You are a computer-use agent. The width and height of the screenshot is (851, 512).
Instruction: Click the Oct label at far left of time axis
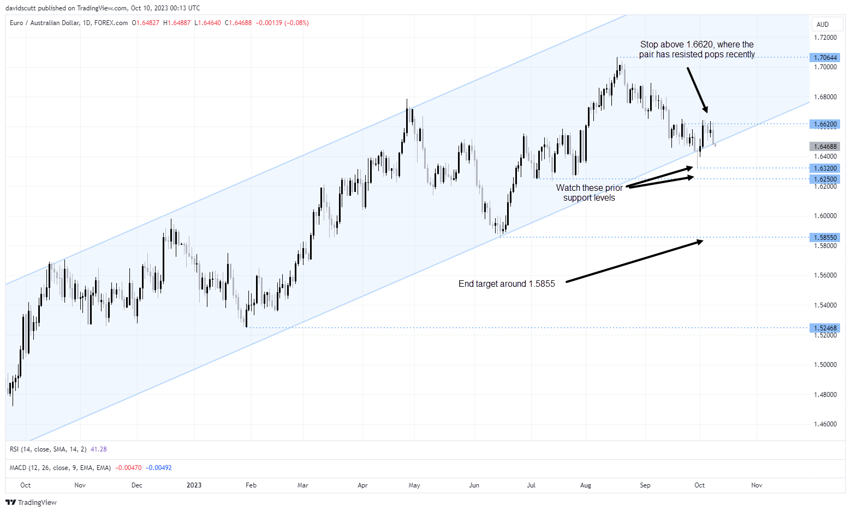point(25,485)
